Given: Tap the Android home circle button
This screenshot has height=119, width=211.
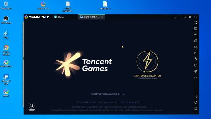Looking at the screenshot, I should pyautogui.click(x=196, y=102).
